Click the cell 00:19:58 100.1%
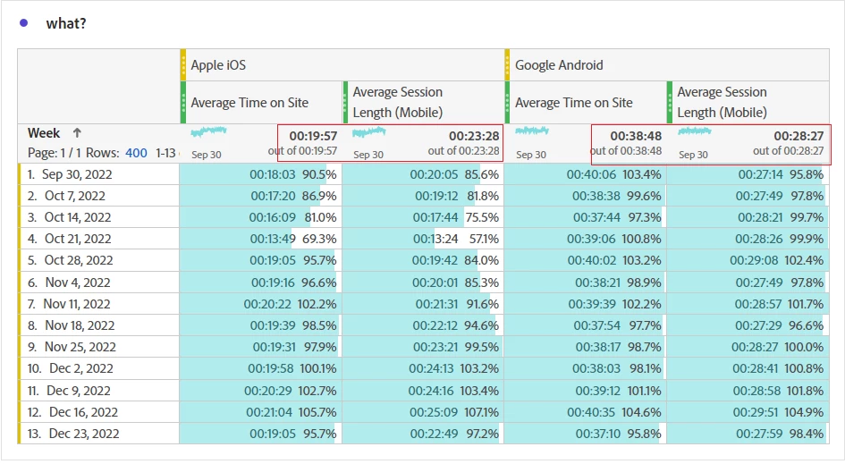 pyautogui.click(x=261, y=368)
